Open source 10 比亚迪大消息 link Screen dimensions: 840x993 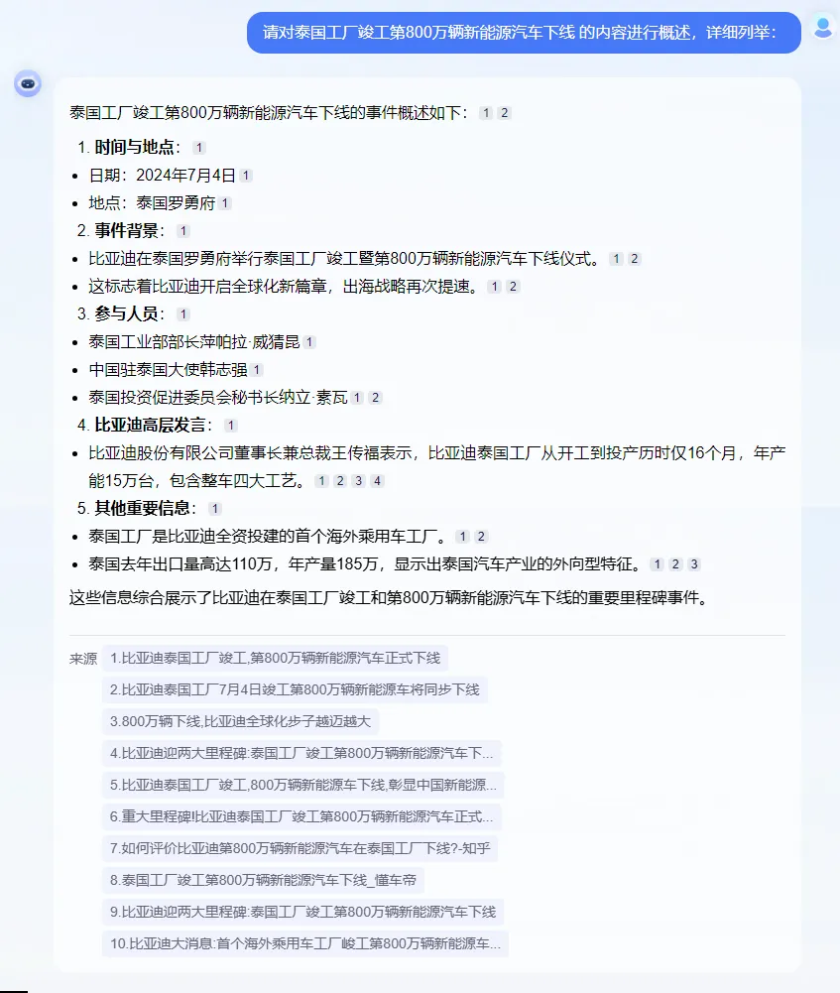305,943
